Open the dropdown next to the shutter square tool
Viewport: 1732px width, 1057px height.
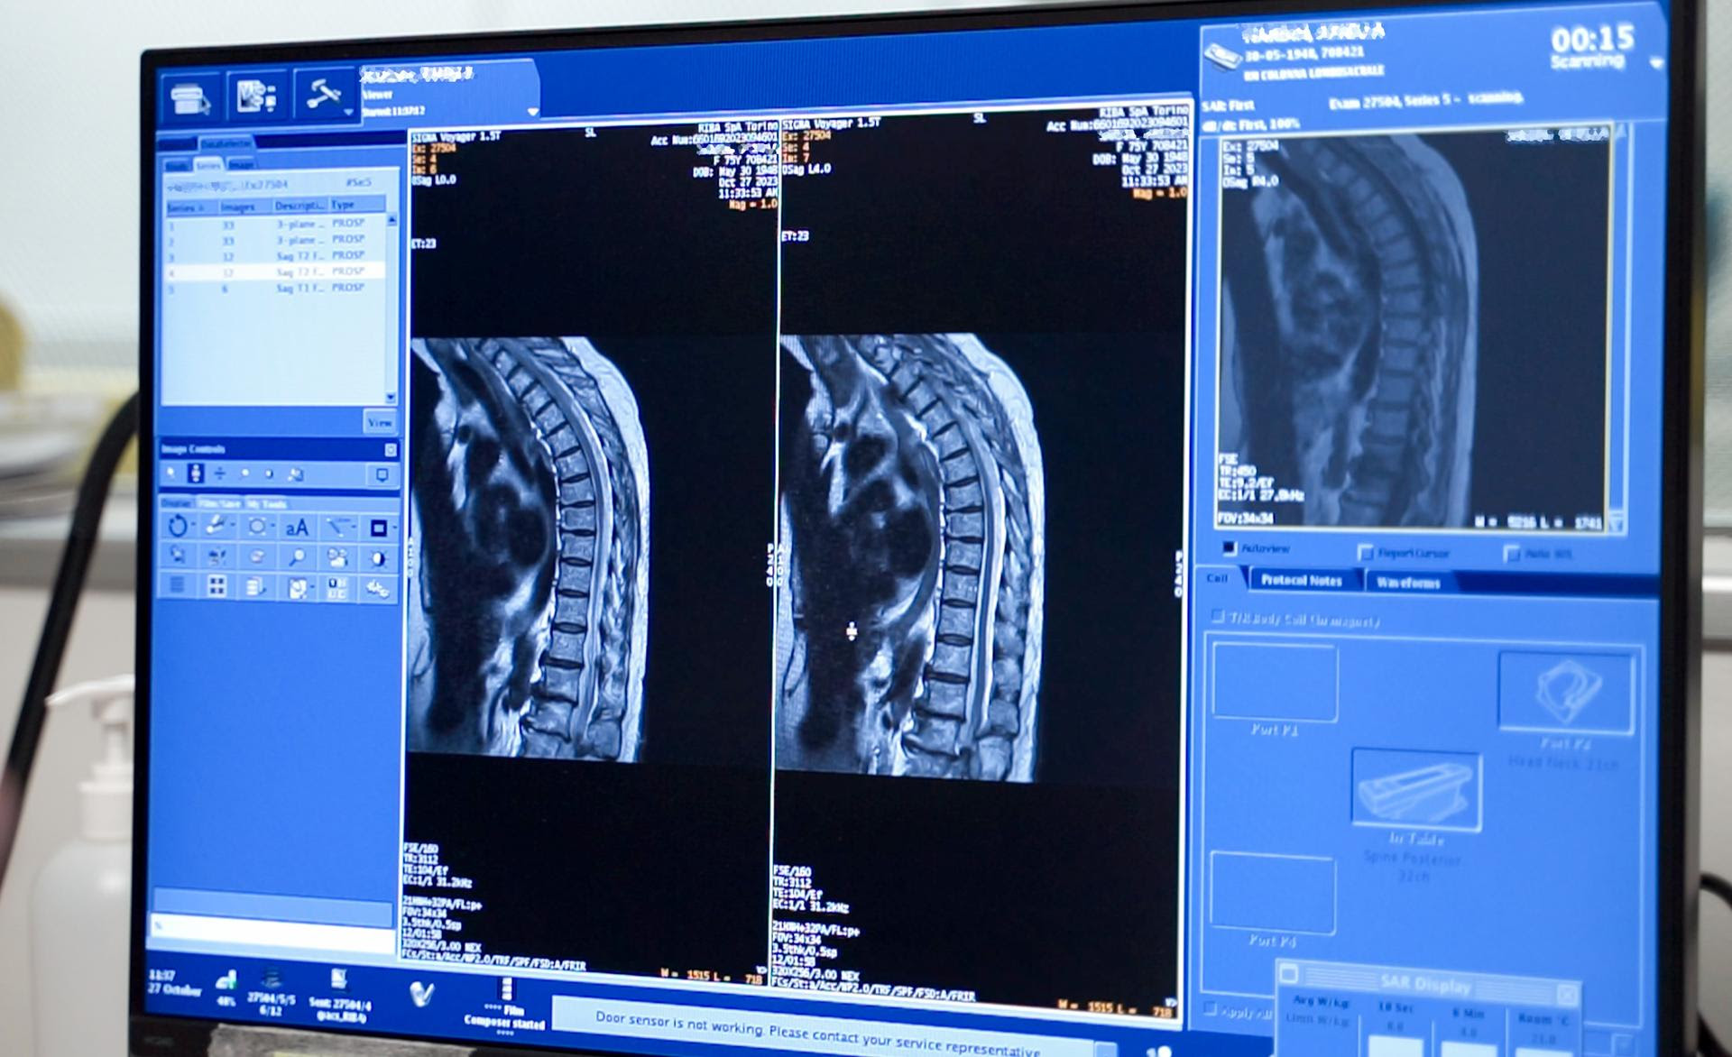point(394,526)
